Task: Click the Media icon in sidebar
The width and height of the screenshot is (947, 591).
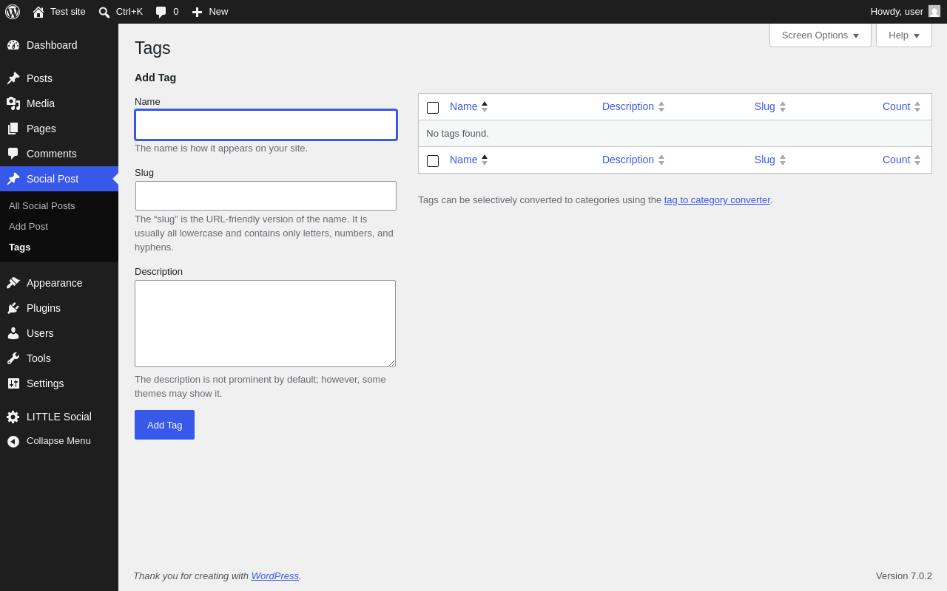Action: tap(13, 103)
